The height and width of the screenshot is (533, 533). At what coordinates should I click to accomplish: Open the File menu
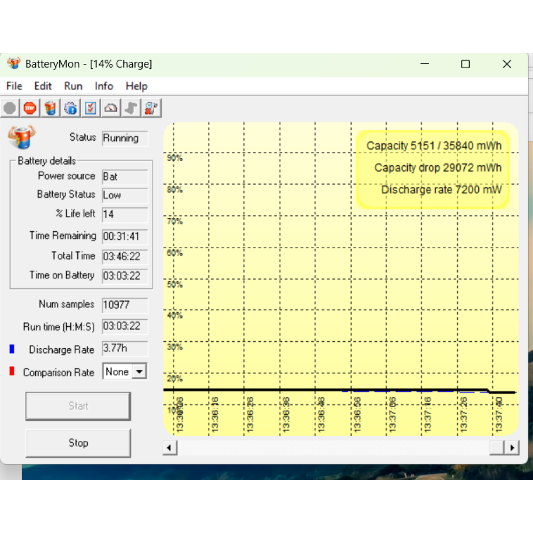(14, 86)
